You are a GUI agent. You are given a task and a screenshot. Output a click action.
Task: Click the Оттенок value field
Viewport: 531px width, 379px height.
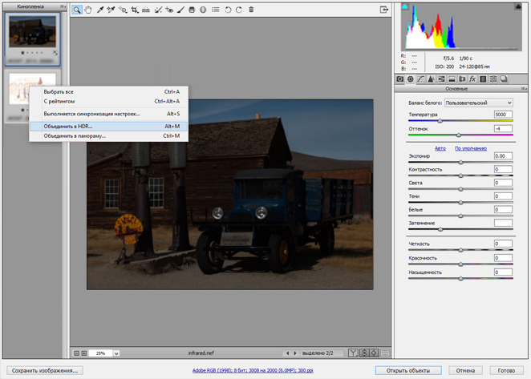pos(503,128)
